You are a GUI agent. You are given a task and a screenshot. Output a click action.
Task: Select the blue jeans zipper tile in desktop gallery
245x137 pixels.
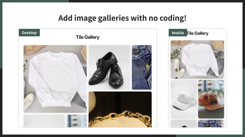click(142, 67)
